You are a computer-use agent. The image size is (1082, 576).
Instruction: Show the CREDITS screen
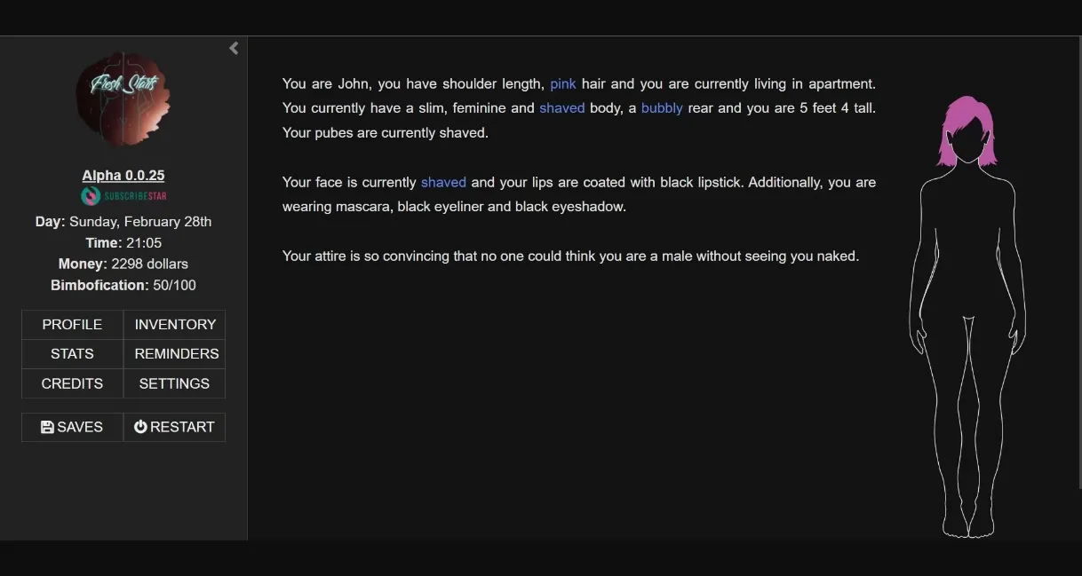[71, 383]
